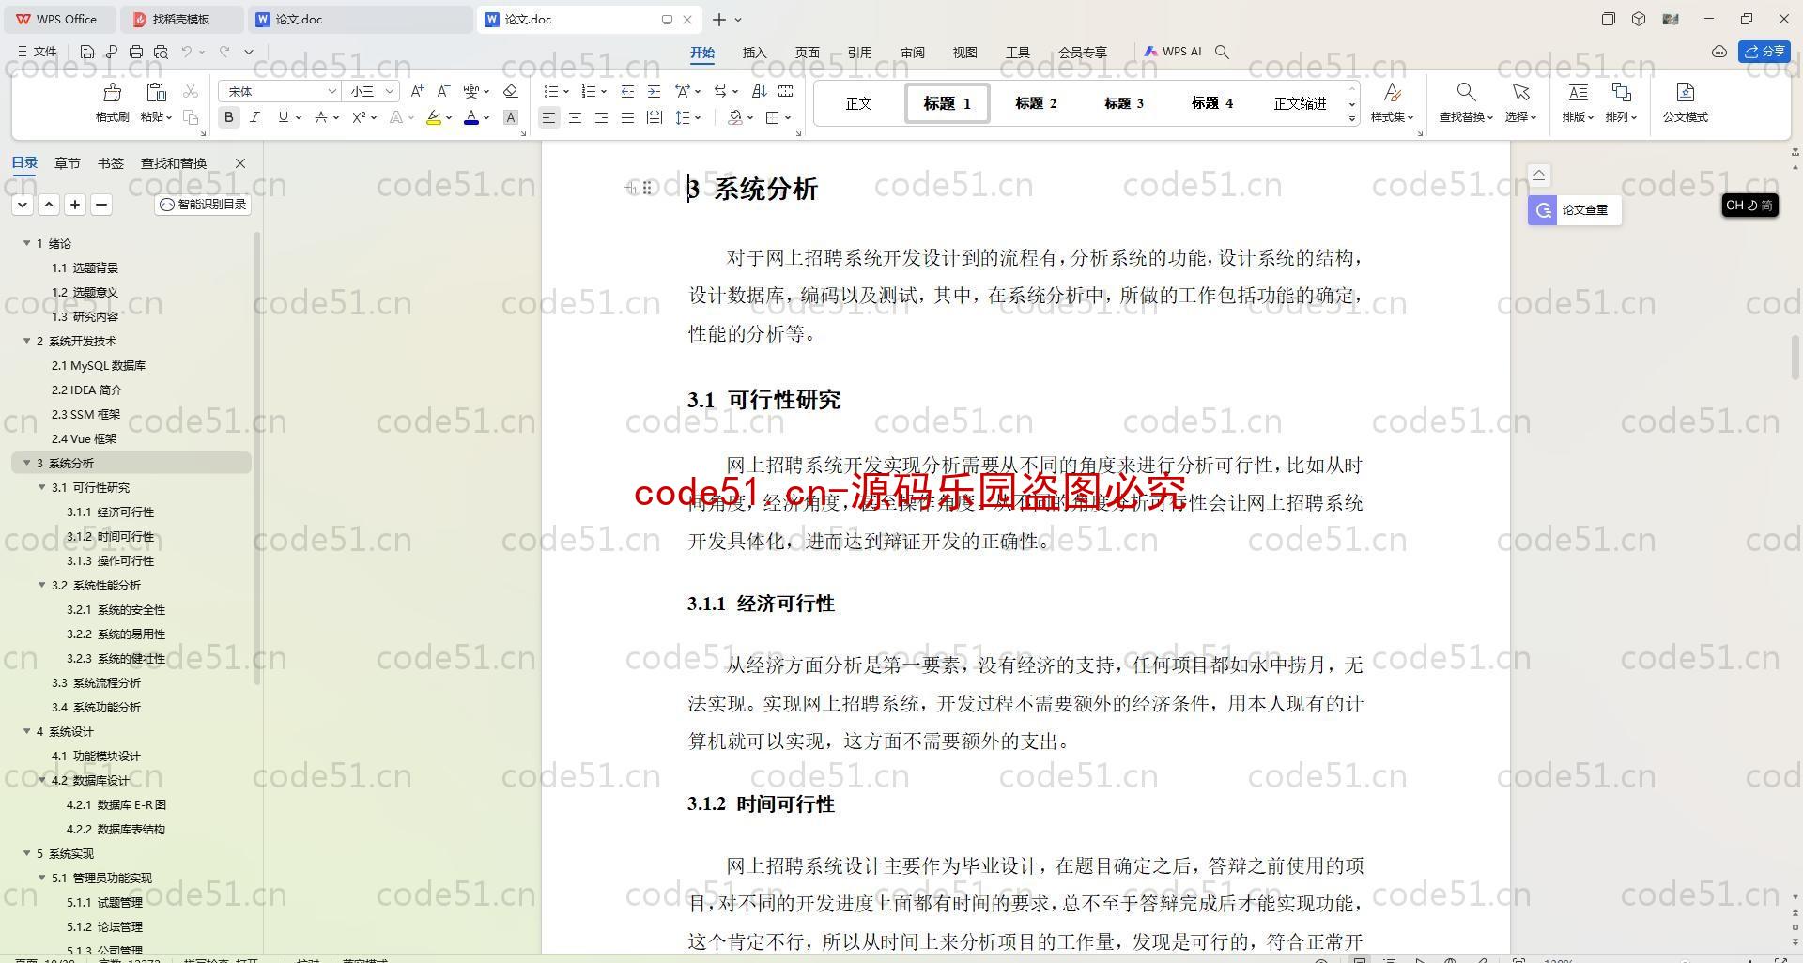Toggle distributed alignment
The image size is (1803, 963).
tap(655, 117)
